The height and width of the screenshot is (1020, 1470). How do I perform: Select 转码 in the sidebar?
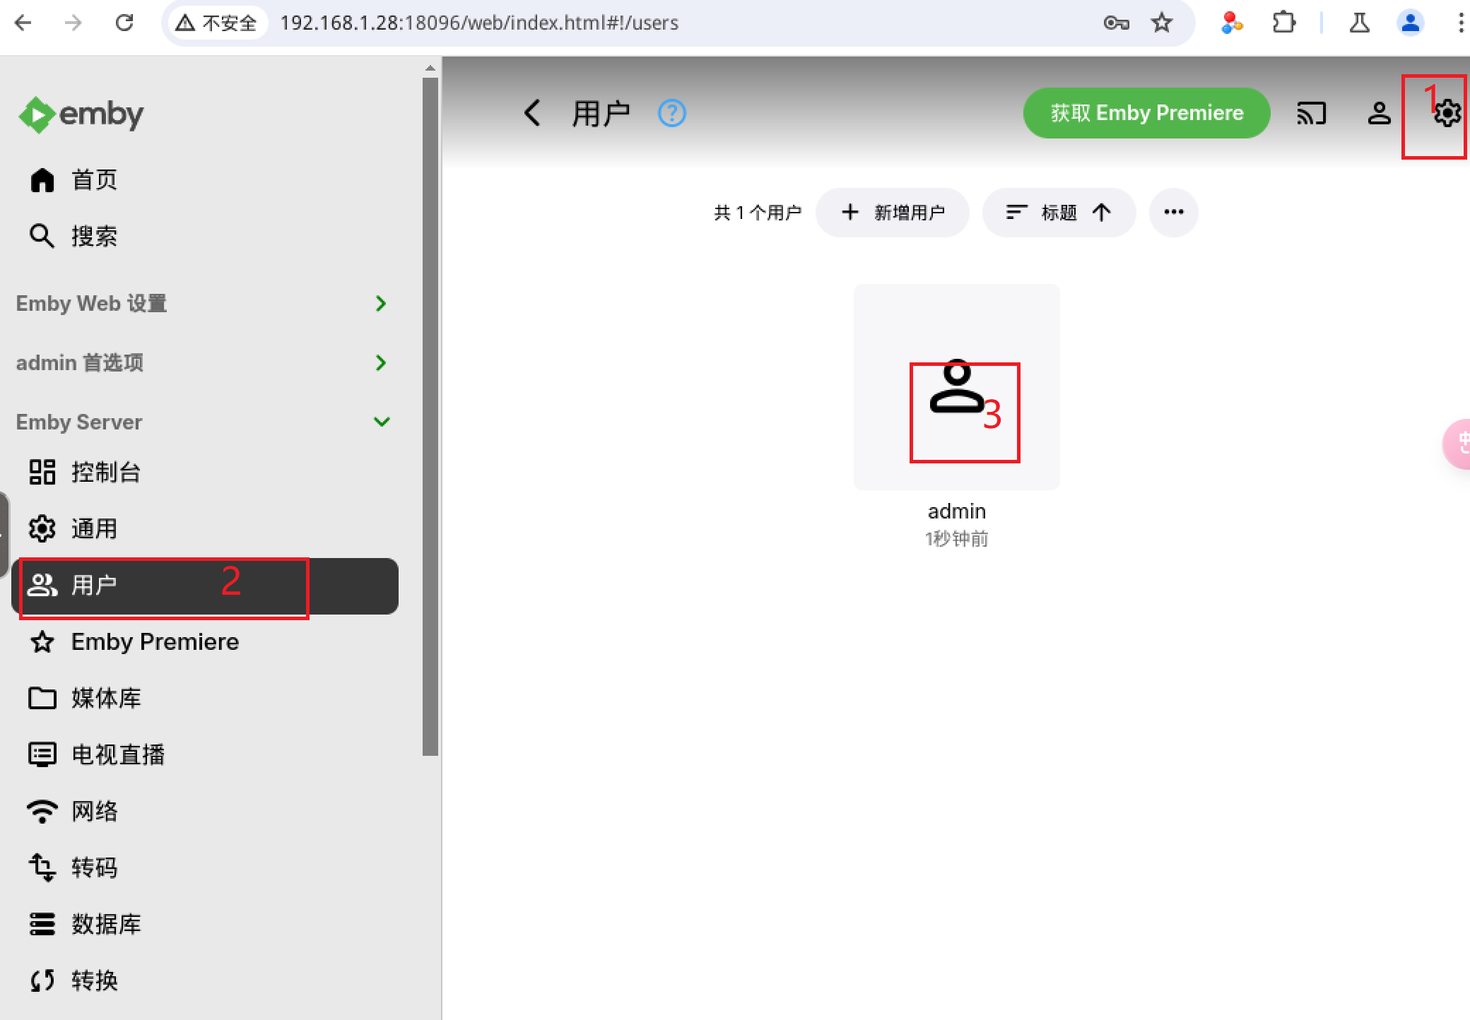pyautogui.click(x=205, y=867)
